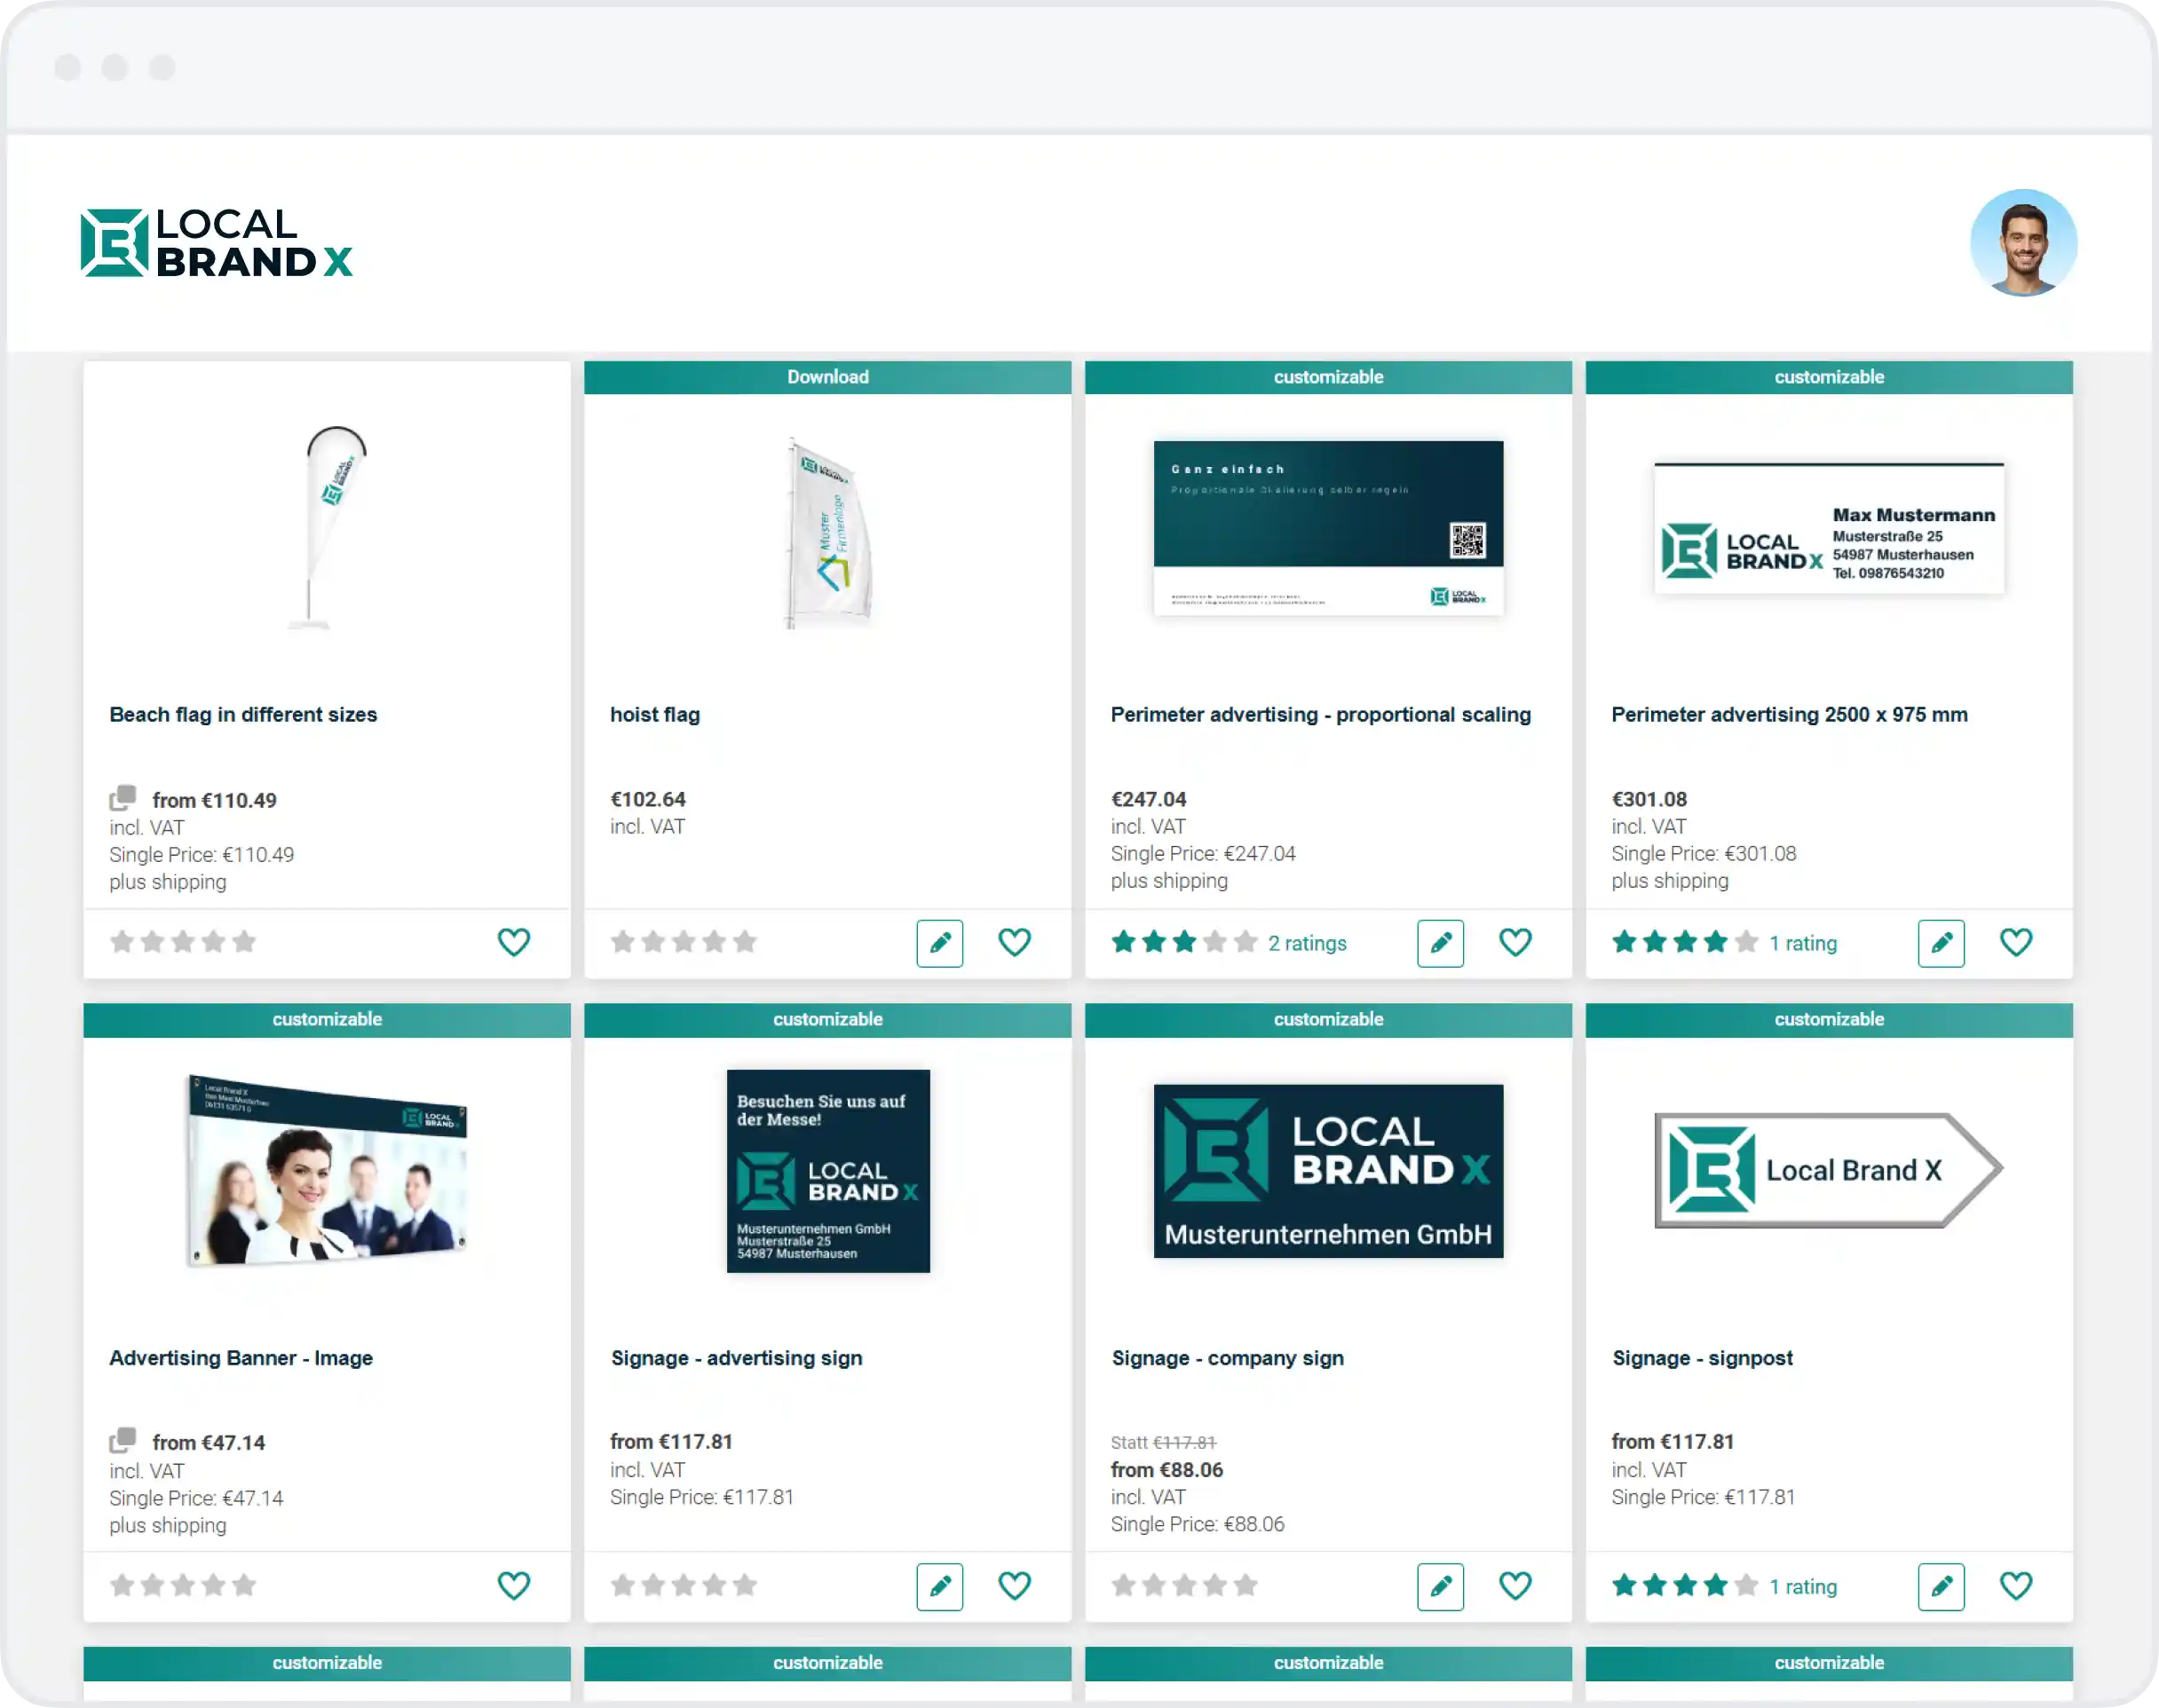
Task: Click variants icon beside from €110.49
Action: 122,798
